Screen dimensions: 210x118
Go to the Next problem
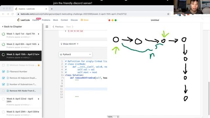70,27
